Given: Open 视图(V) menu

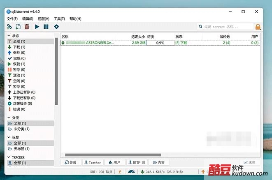Looking at the screenshot, I should click(x=44, y=19).
